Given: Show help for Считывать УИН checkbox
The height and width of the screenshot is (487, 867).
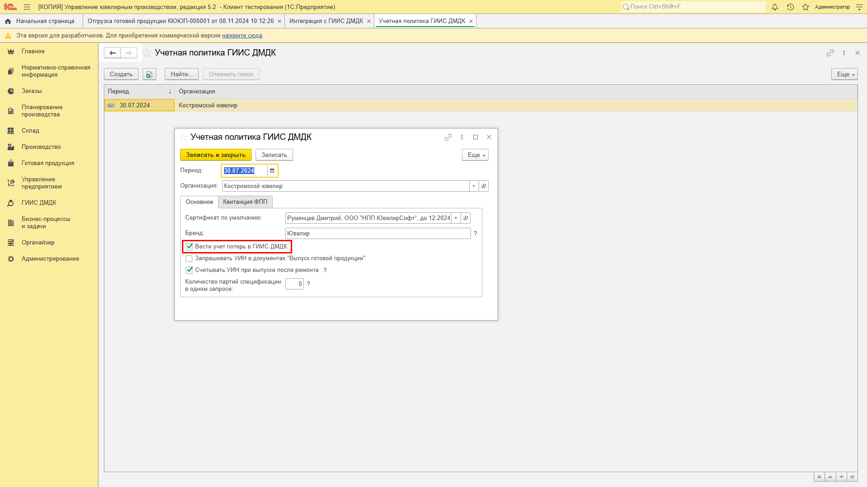Looking at the screenshot, I should (x=325, y=270).
